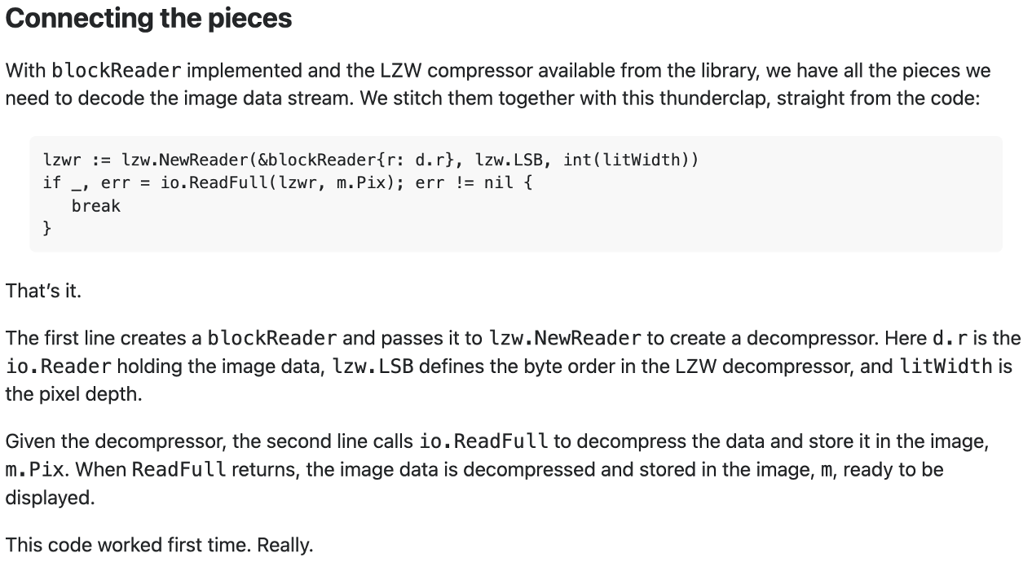The image size is (1032, 566).
Task: Click the closing brace in code block
Action: coord(46,229)
